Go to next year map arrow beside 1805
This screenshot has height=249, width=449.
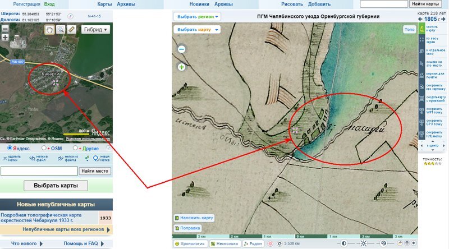pos(443,19)
